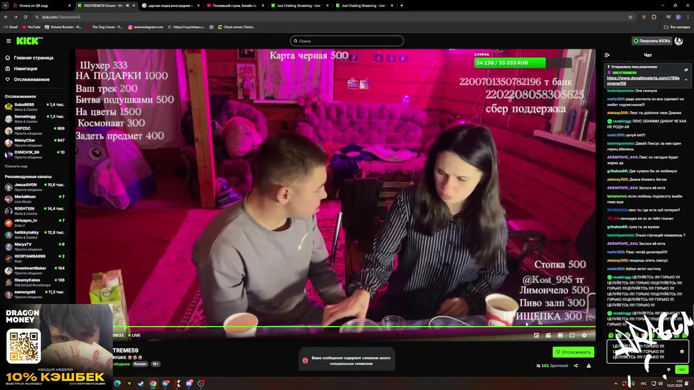This screenshot has height=390, width=694.
Task: Click the 18+ tag
Action: (x=155, y=364)
